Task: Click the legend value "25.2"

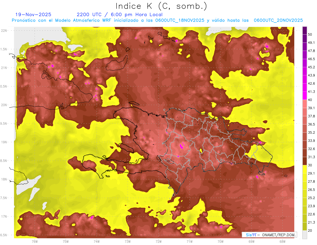Action: [311, 198]
